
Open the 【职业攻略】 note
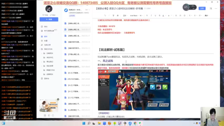pyautogui.click(x=77, y=60)
